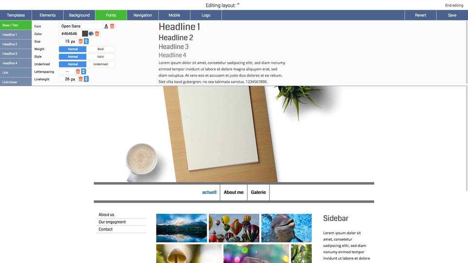Image resolution: width=468 pixels, height=263 pixels.
Task: Click the Headline 3 preview text
Action: [x=174, y=47]
